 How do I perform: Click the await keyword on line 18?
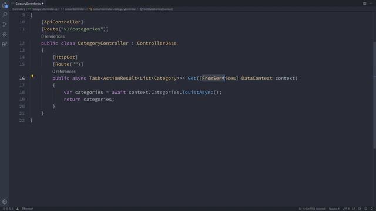(x=119, y=93)
